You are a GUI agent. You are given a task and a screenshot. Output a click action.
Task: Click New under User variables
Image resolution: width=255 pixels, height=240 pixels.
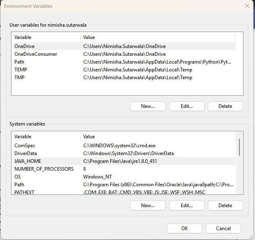[148, 106]
